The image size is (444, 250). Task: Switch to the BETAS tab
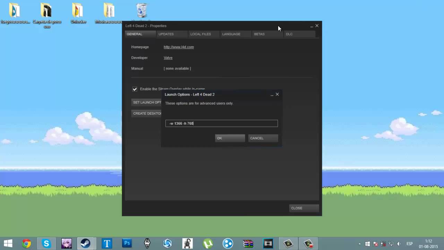pyautogui.click(x=268, y=34)
